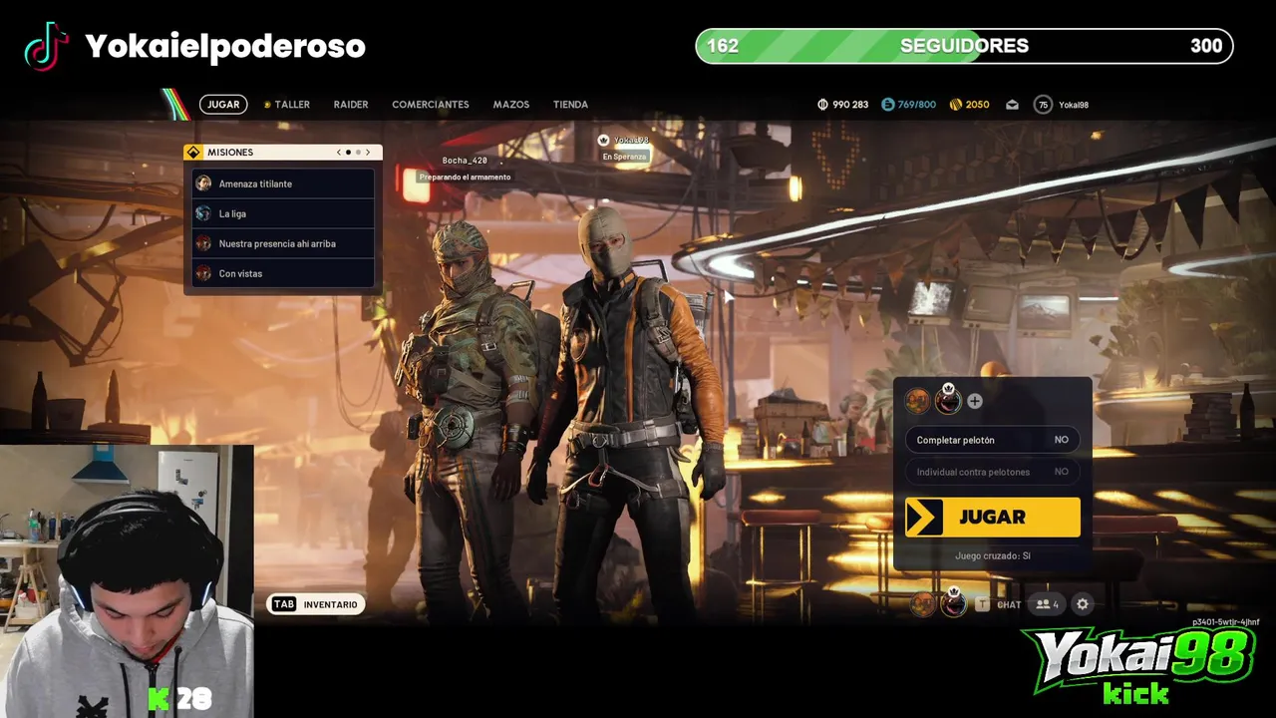Screen dimensions: 1276x718
Task: Toggle Individual contra pelotones option
Action: pyautogui.click(x=992, y=472)
